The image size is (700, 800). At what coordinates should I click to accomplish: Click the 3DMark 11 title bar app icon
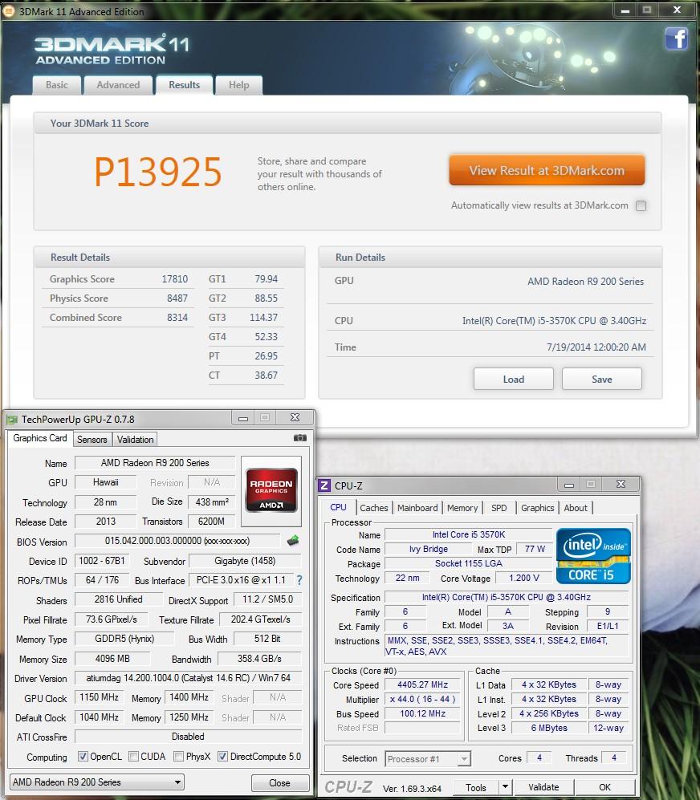[x=9, y=10]
